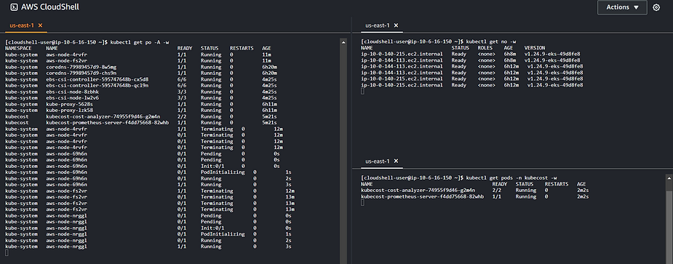
Task: Click the 'kubectl get pods -n kubecost -w' command
Action: (x=511, y=177)
